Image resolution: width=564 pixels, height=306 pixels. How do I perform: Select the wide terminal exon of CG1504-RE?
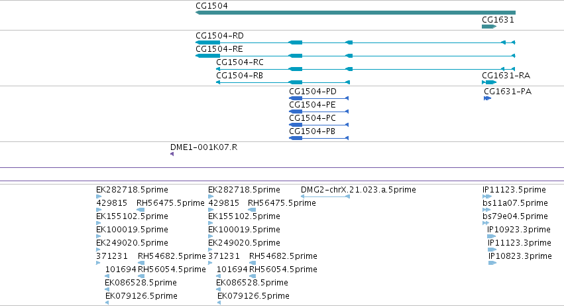tap(208, 56)
